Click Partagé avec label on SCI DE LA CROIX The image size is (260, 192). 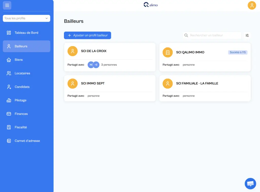(76, 65)
